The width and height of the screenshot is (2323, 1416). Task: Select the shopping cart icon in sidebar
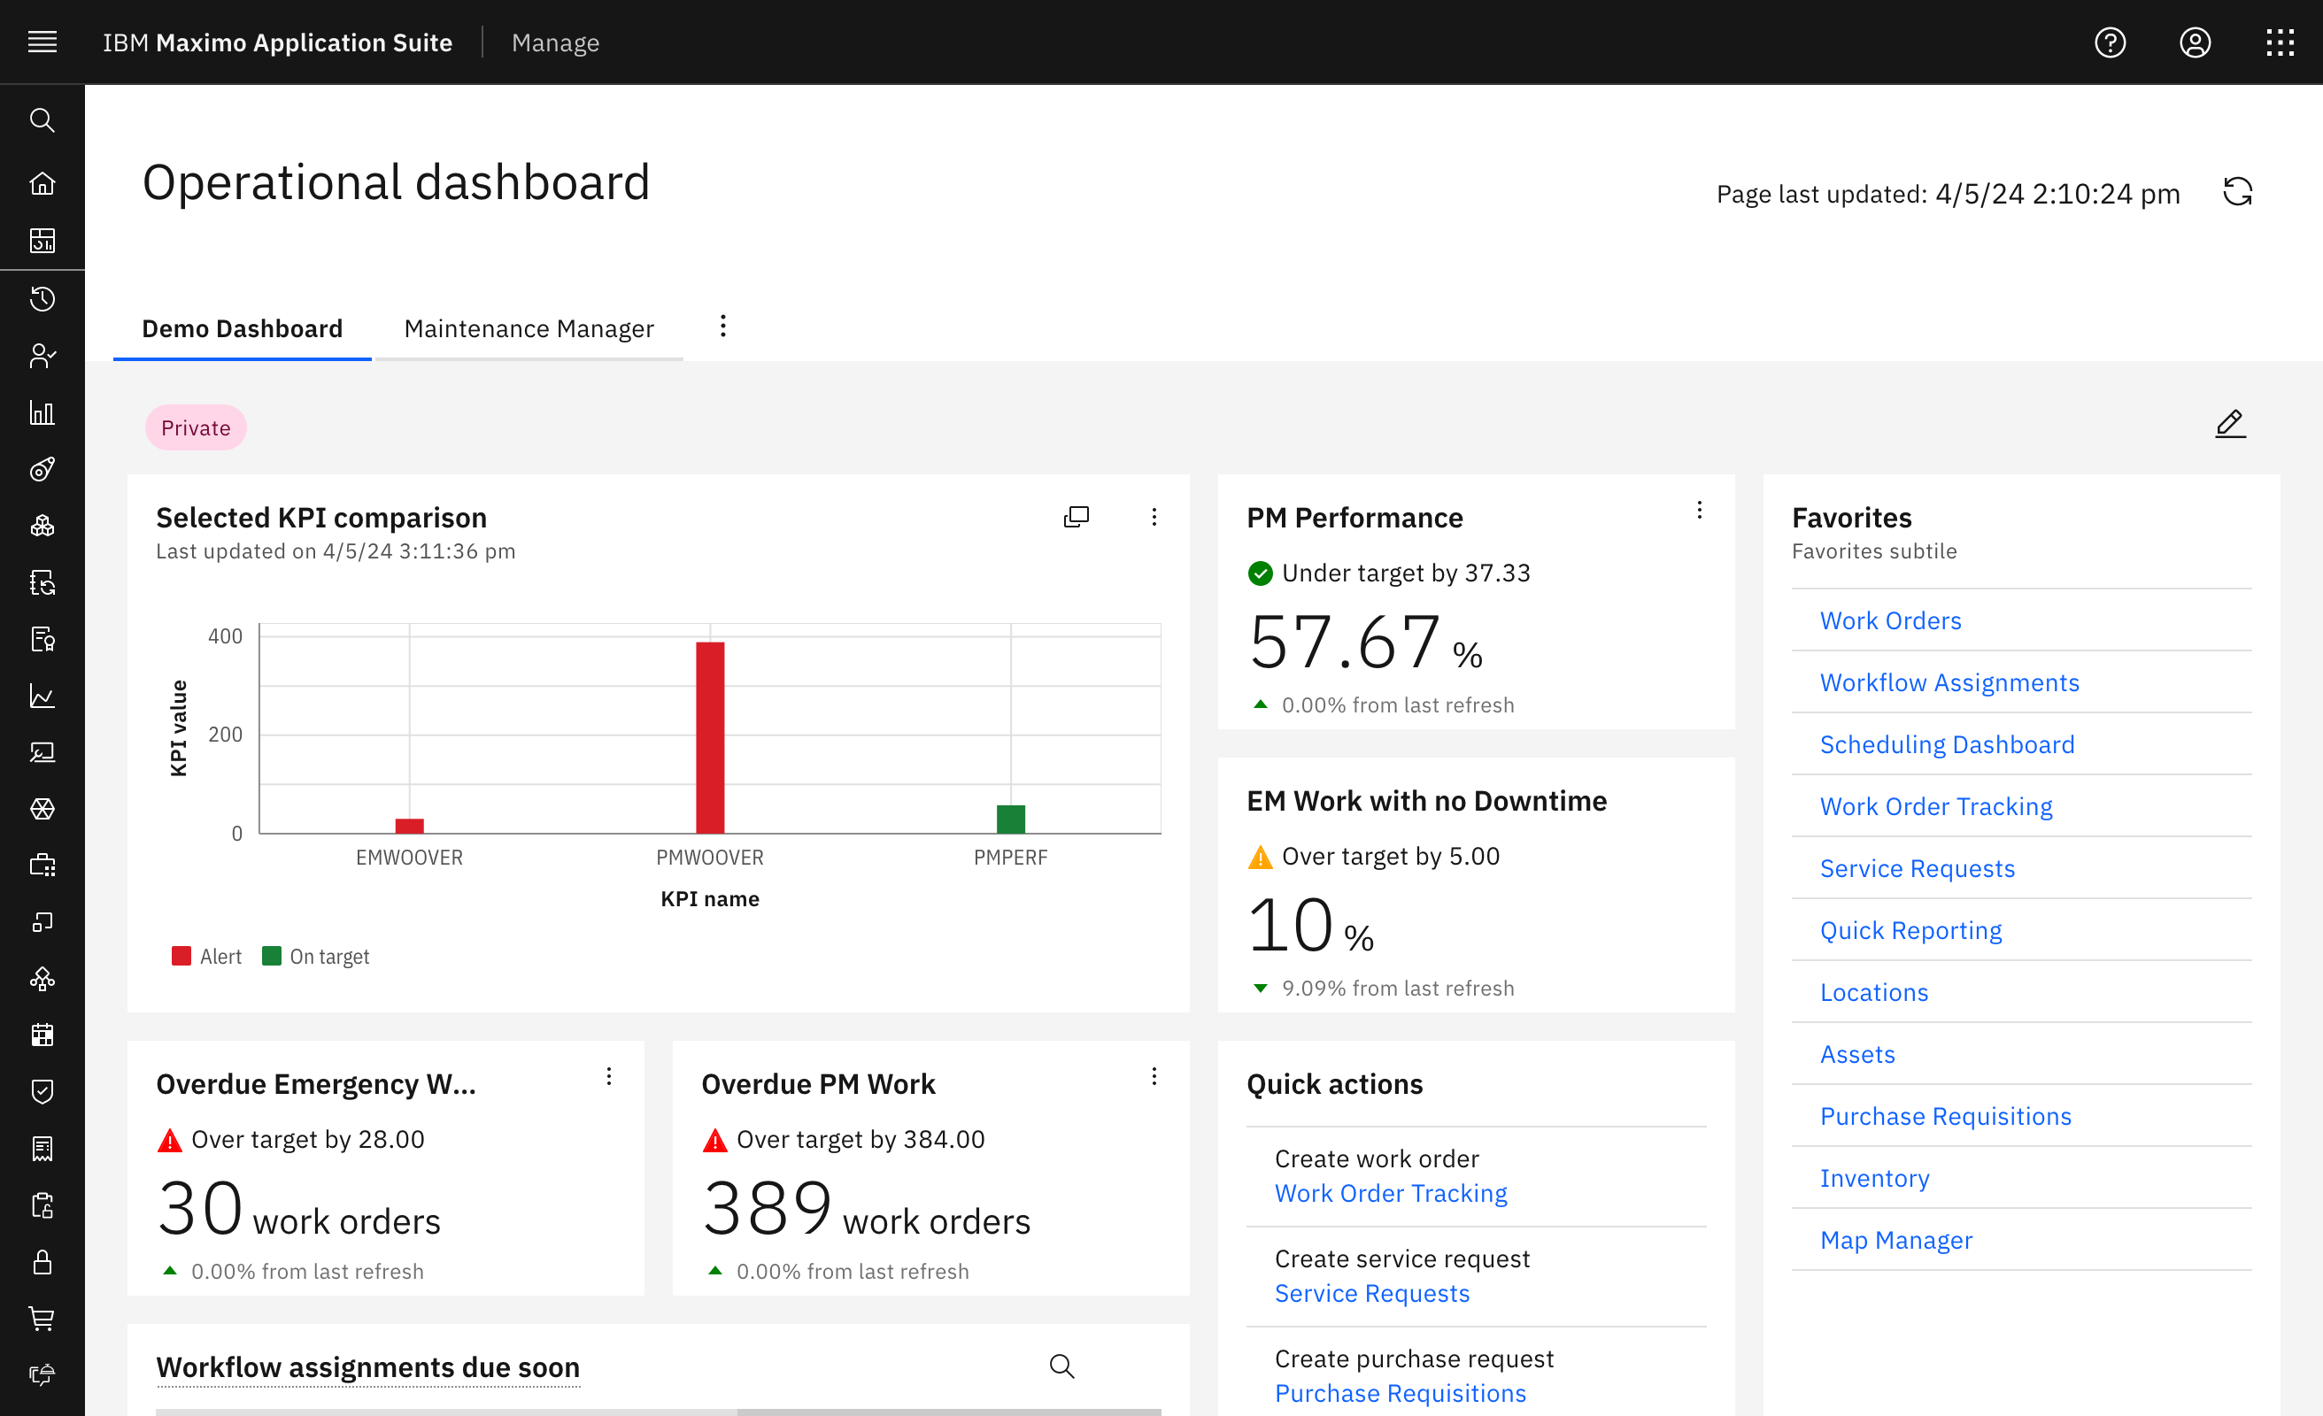(x=42, y=1318)
